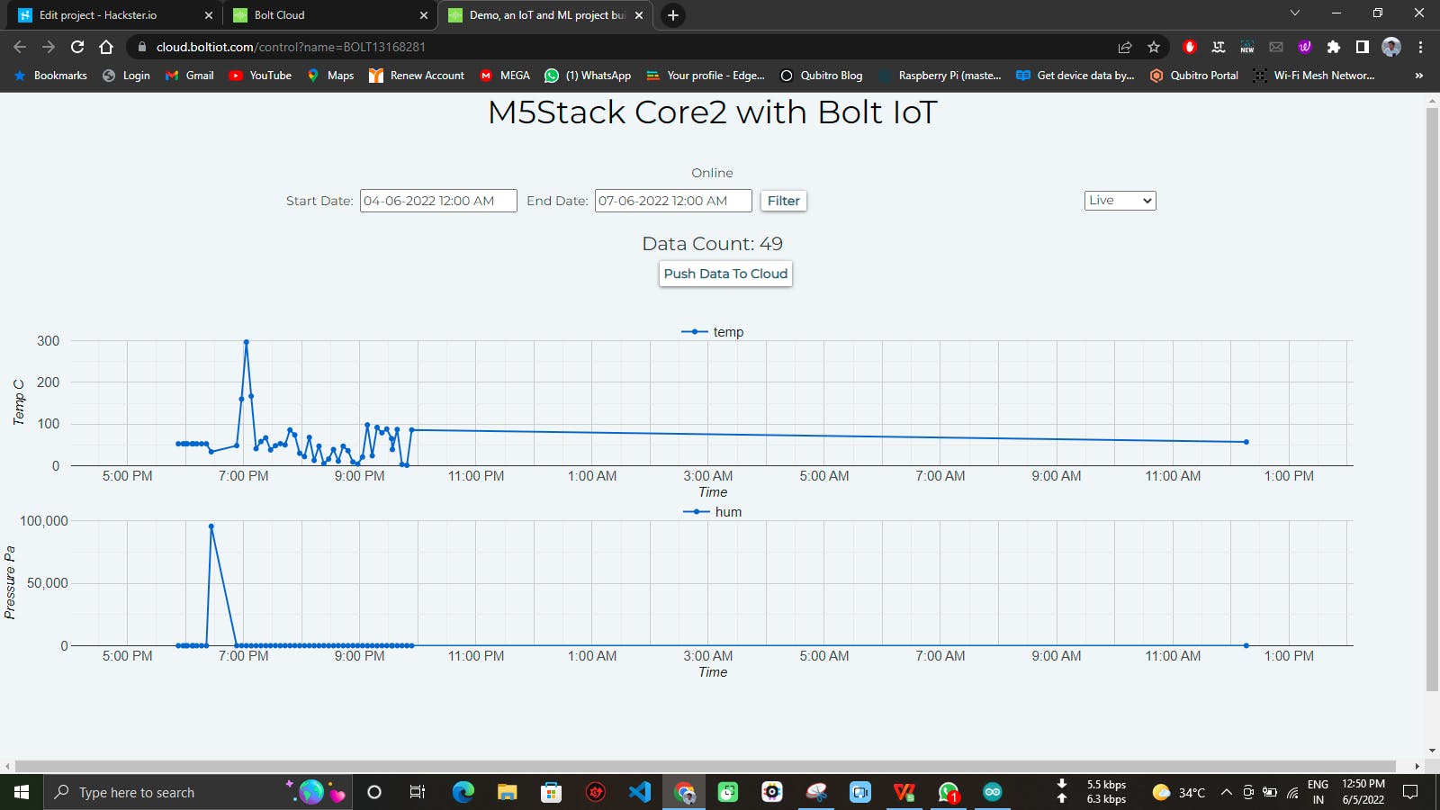Image resolution: width=1440 pixels, height=810 pixels.
Task: Click the Start Date field
Action: pyautogui.click(x=438, y=201)
